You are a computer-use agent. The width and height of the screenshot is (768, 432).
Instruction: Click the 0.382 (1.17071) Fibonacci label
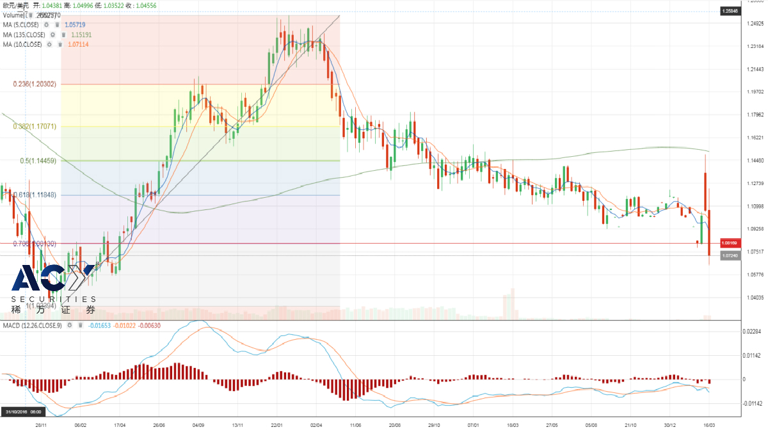pos(34,127)
